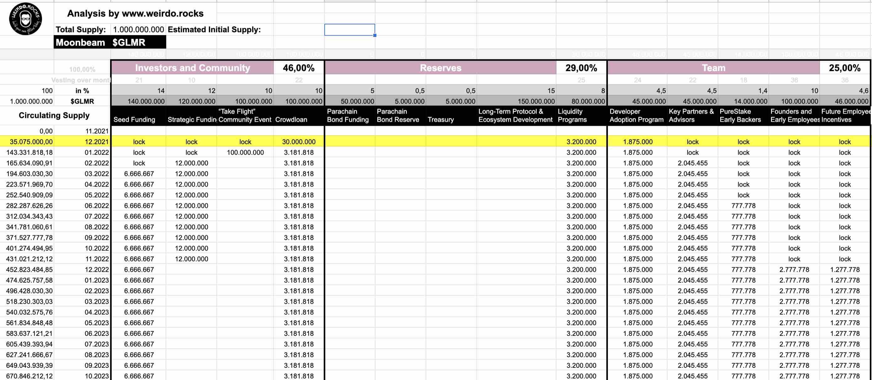Click Strategic Funding 12.000.000 cell in 02.2022 row
Image resolution: width=872 pixels, height=380 pixels.
(x=191, y=163)
